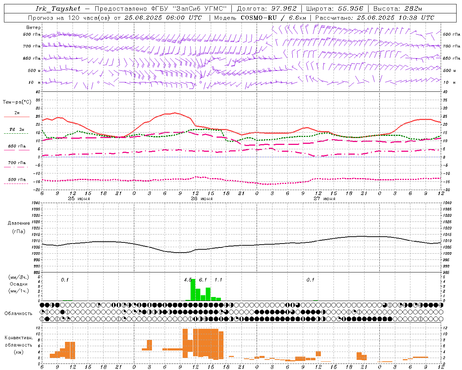The height and width of the screenshot is (370, 462).
Task: Click the 'Модель COSMO-RU / 6.6км' text
Action: (260, 18)
